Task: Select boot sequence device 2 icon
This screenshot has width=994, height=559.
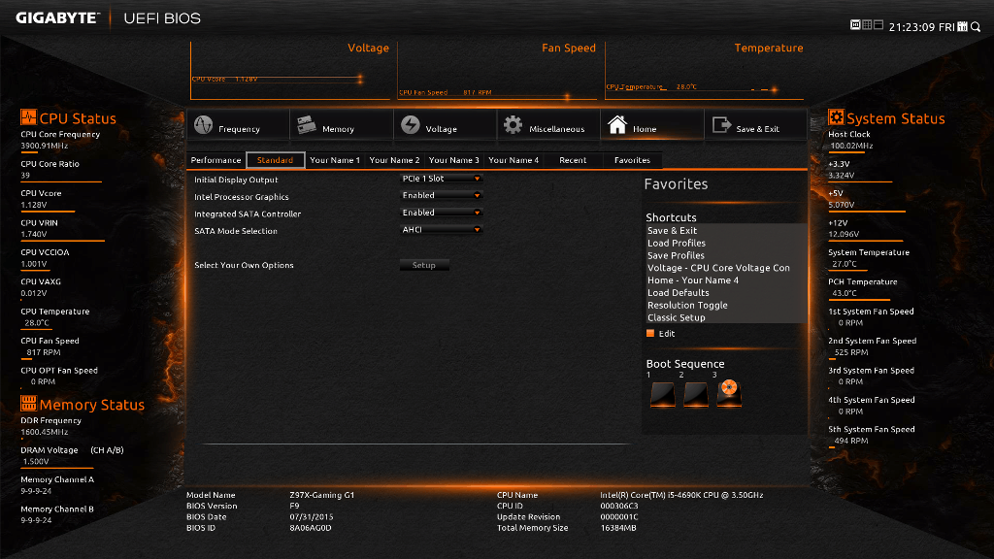Action: (696, 394)
